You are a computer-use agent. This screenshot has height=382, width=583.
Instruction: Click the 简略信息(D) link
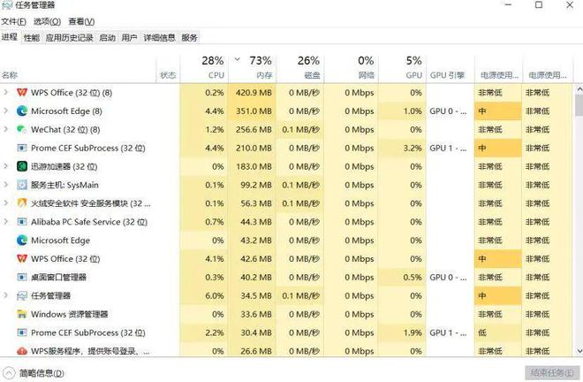(42, 373)
